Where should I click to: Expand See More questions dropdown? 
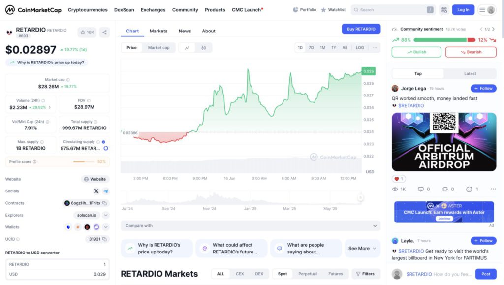(x=362, y=249)
